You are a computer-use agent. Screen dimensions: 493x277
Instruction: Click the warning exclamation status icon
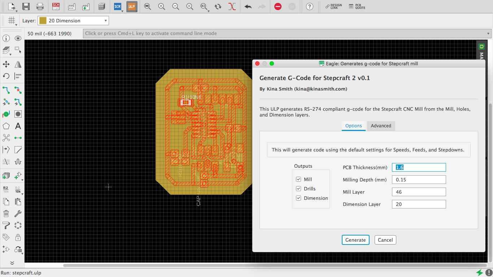(x=488, y=273)
